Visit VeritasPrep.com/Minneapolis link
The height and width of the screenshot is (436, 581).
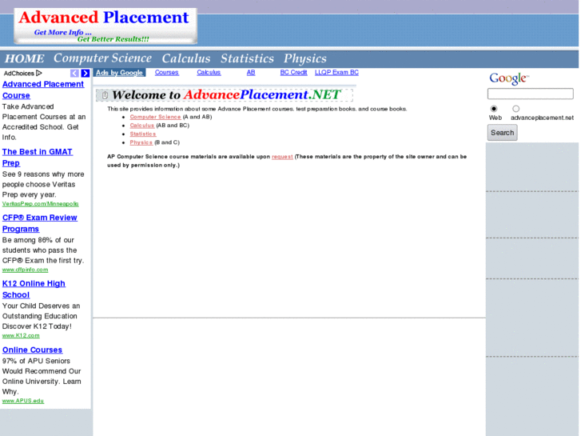coord(41,204)
